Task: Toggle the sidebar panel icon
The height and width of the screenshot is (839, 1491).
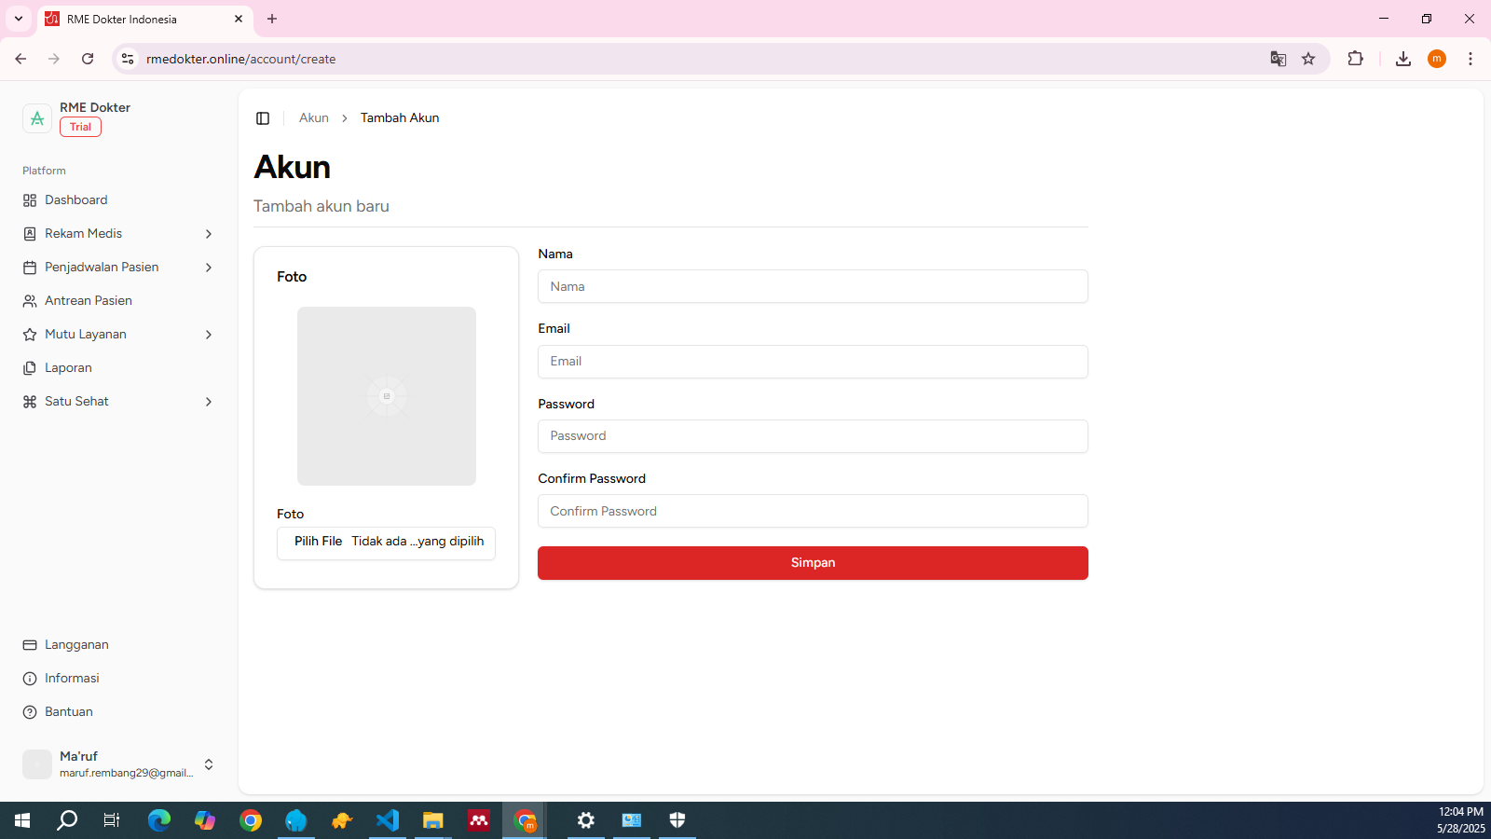Action: (x=263, y=118)
